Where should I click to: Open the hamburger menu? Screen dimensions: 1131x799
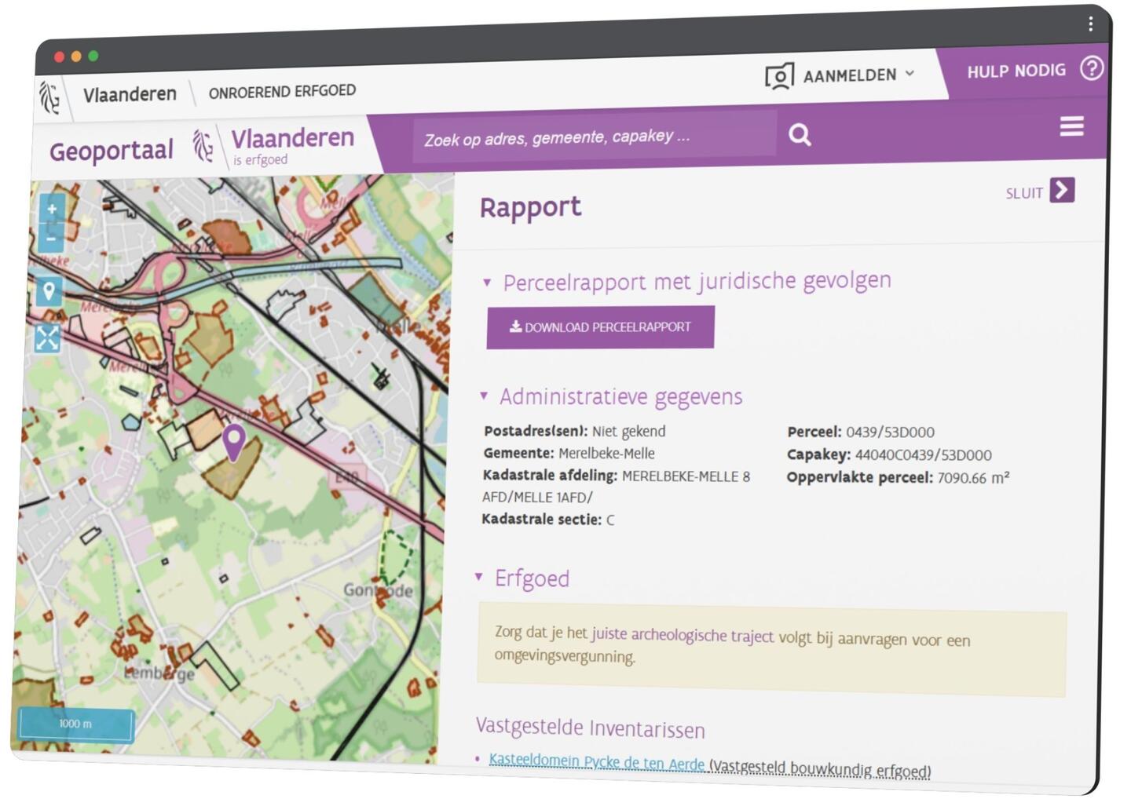point(1071,126)
